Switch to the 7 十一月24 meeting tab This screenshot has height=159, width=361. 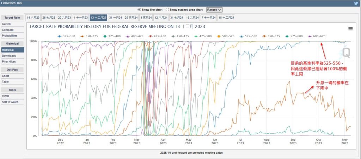tap(209, 18)
